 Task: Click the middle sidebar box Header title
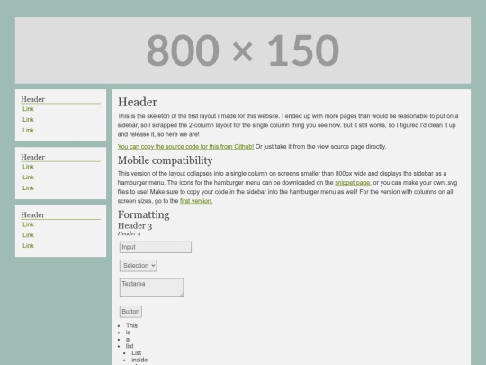[x=33, y=157]
